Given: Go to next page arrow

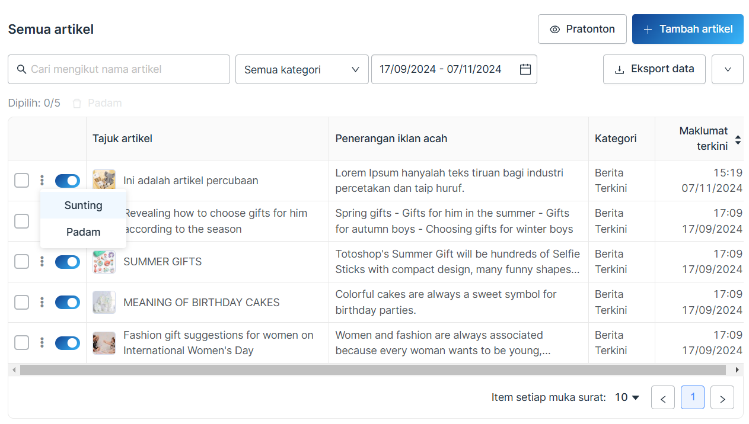Looking at the screenshot, I should (722, 398).
